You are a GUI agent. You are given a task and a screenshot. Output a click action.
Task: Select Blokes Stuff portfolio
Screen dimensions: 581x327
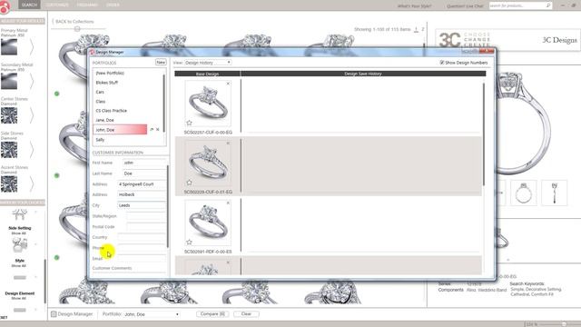click(x=107, y=83)
